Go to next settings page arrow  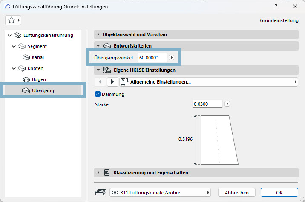click(112, 82)
